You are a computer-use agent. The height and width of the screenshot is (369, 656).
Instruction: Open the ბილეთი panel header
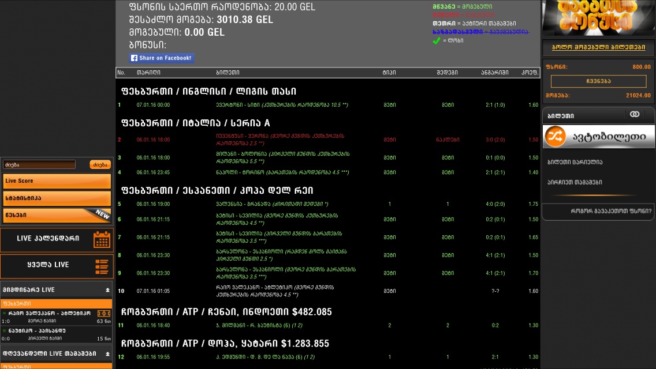coord(598,115)
